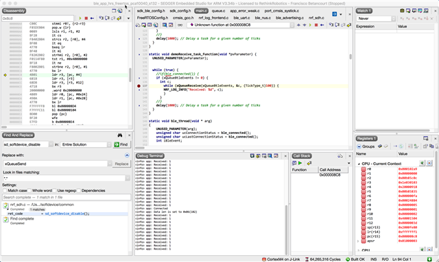Click Find complete result entry

click(x=22, y=219)
